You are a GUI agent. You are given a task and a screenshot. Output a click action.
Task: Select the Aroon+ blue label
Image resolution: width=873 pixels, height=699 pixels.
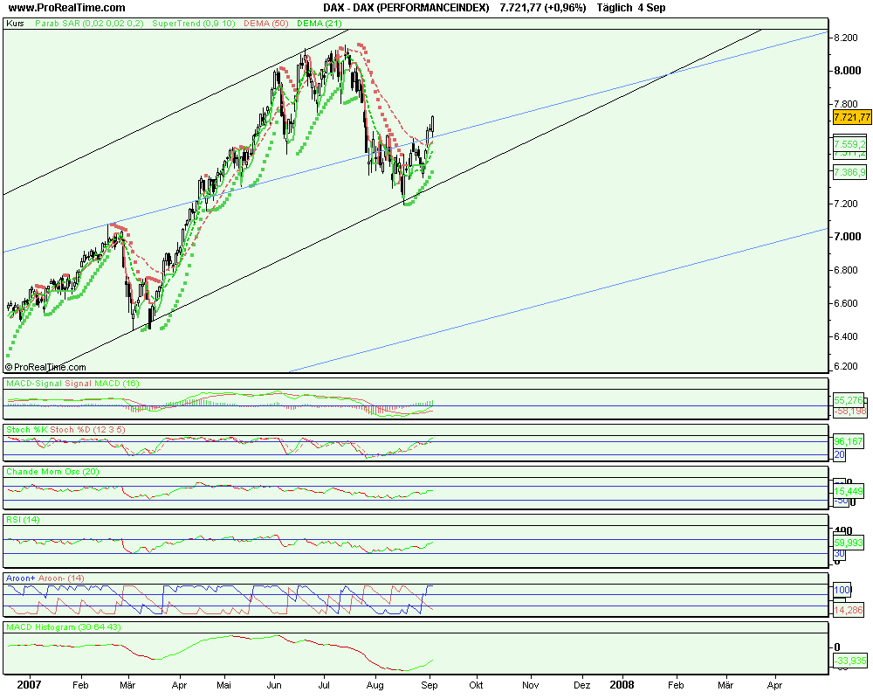[x=21, y=578]
